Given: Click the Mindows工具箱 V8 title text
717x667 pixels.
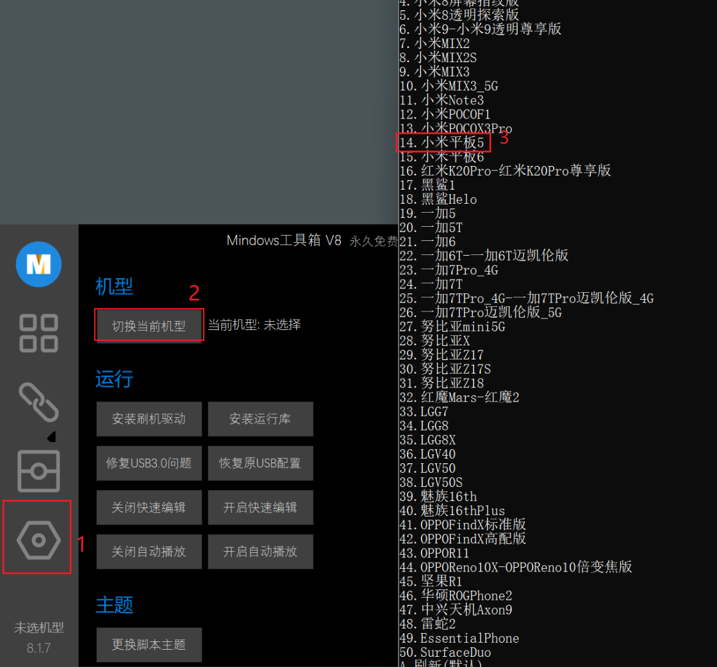Looking at the screenshot, I should [284, 240].
